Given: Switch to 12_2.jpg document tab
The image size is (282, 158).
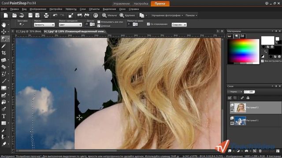Looking at the screenshot, I should (x=28, y=31).
